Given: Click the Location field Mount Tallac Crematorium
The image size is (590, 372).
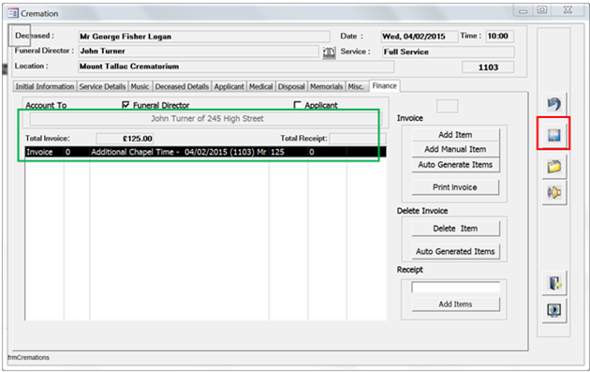Looking at the screenshot, I should (x=236, y=67).
